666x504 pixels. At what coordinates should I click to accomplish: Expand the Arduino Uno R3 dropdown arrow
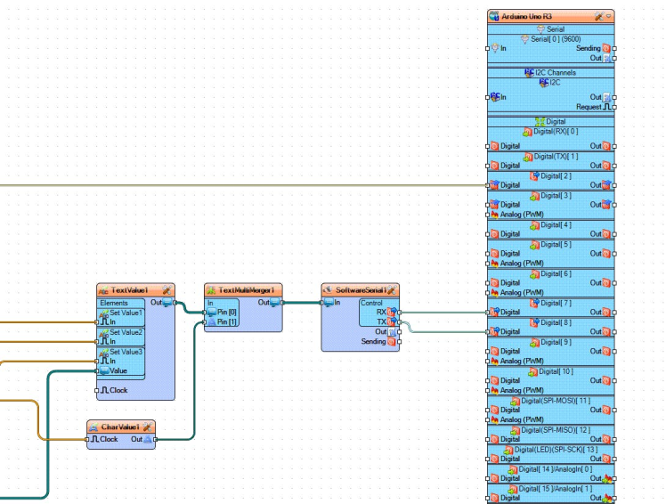pyautogui.click(x=609, y=16)
